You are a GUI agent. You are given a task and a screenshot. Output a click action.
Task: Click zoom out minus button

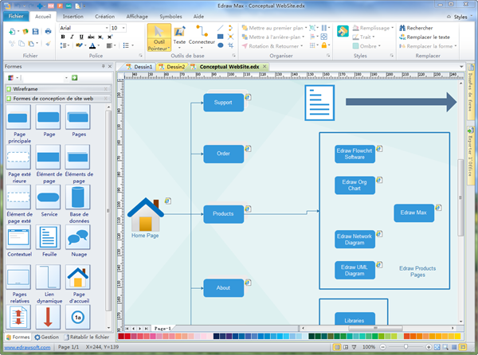[383, 347]
